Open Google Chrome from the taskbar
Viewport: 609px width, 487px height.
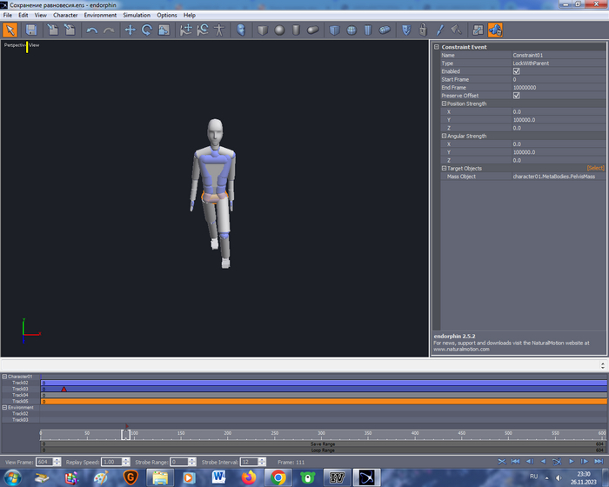tap(278, 477)
